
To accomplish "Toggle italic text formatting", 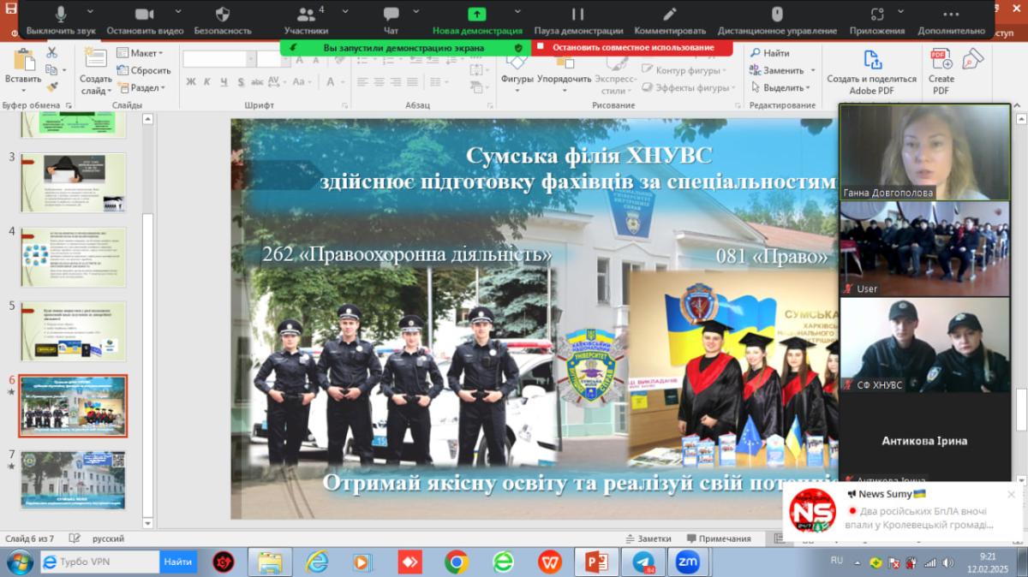I will [x=207, y=82].
